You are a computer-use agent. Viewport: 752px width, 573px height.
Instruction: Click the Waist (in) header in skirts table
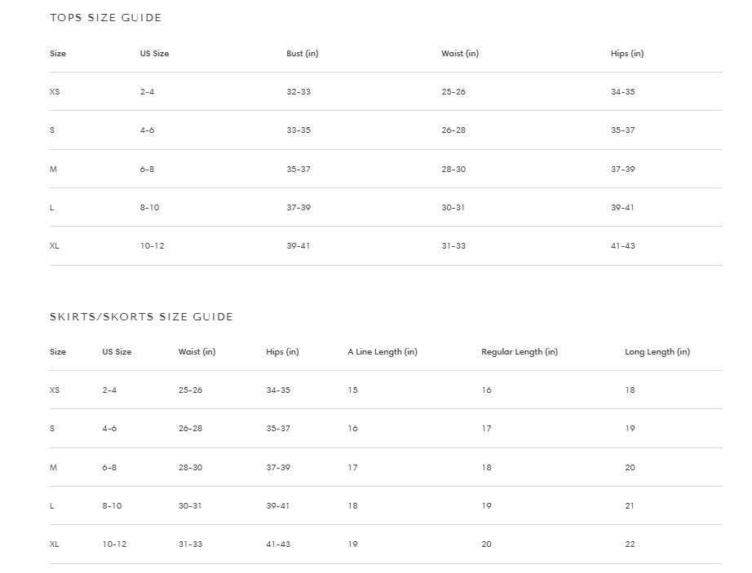point(197,352)
